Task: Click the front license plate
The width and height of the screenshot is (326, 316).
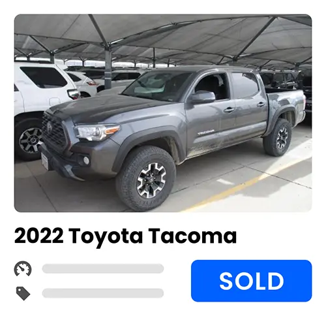Action: coord(45,161)
